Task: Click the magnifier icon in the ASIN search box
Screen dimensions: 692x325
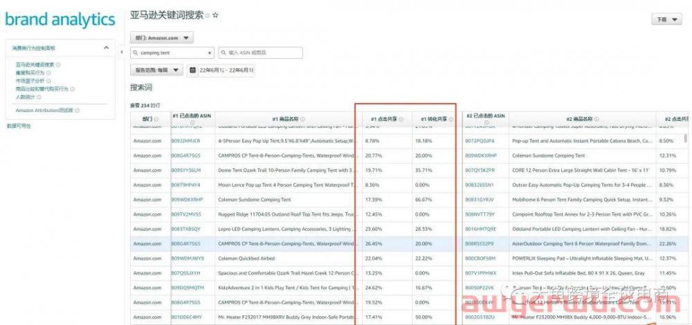Action: [224, 53]
